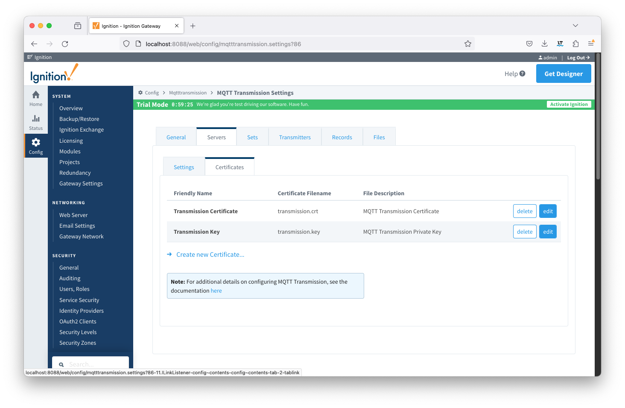
Task: Delete the Transmission Key row
Action: click(525, 232)
